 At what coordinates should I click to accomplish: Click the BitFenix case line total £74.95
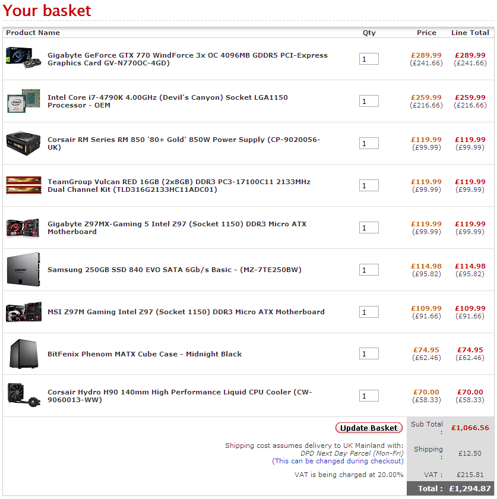click(x=470, y=350)
